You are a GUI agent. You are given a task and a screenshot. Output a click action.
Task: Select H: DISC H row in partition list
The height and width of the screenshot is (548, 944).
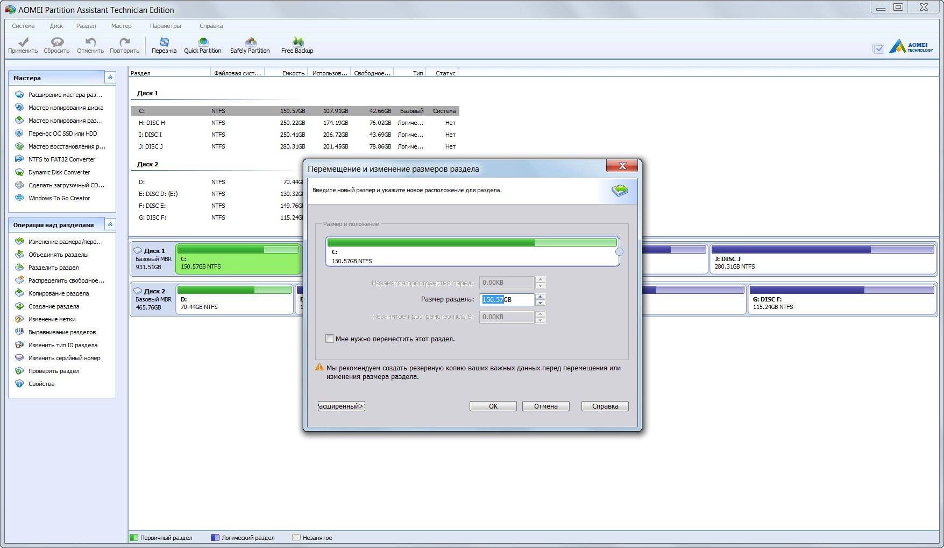pos(295,123)
